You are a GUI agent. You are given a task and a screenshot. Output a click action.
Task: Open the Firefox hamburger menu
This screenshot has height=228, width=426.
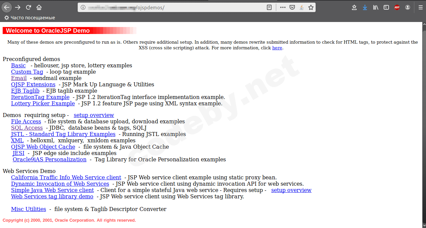click(x=421, y=7)
